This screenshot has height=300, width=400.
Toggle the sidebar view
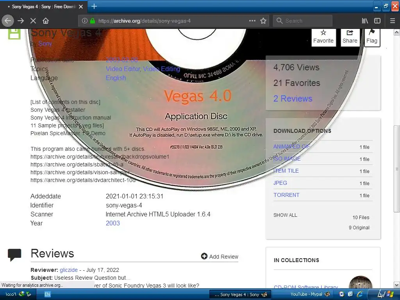[377, 21]
